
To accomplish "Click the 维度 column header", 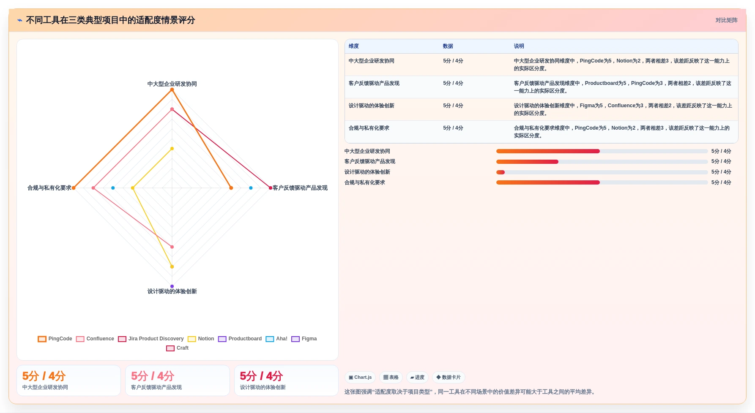I will coord(354,46).
